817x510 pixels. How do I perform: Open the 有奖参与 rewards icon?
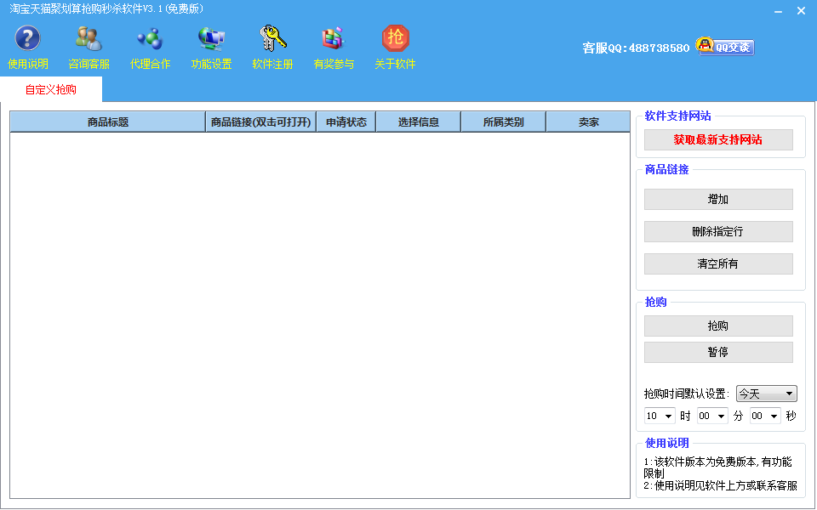tap(334, 39)
